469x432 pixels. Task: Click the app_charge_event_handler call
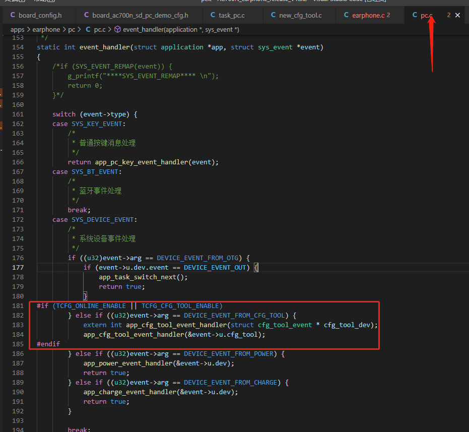(x=130, y=392)
